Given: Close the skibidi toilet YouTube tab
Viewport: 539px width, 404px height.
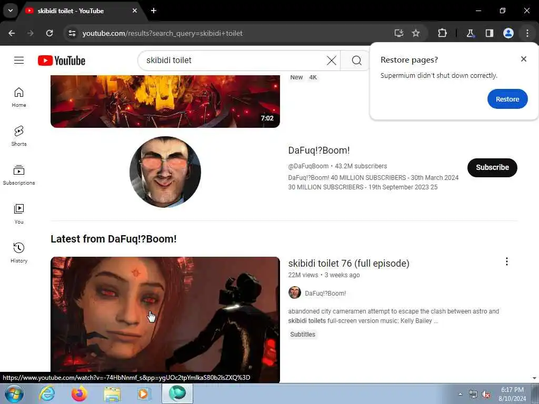Looking at the screenshot, I should [x=135, y=11].
